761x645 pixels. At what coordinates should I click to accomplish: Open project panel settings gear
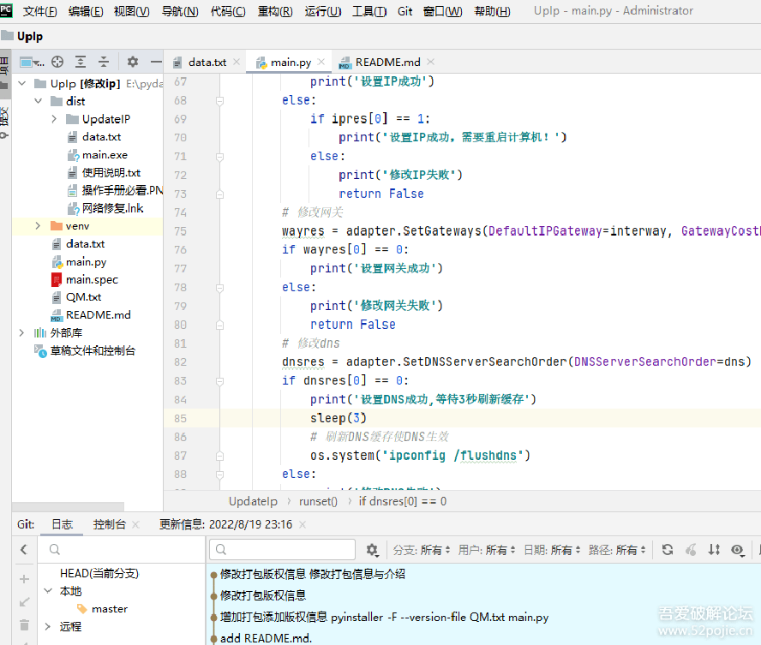click(x=133, y=62)
